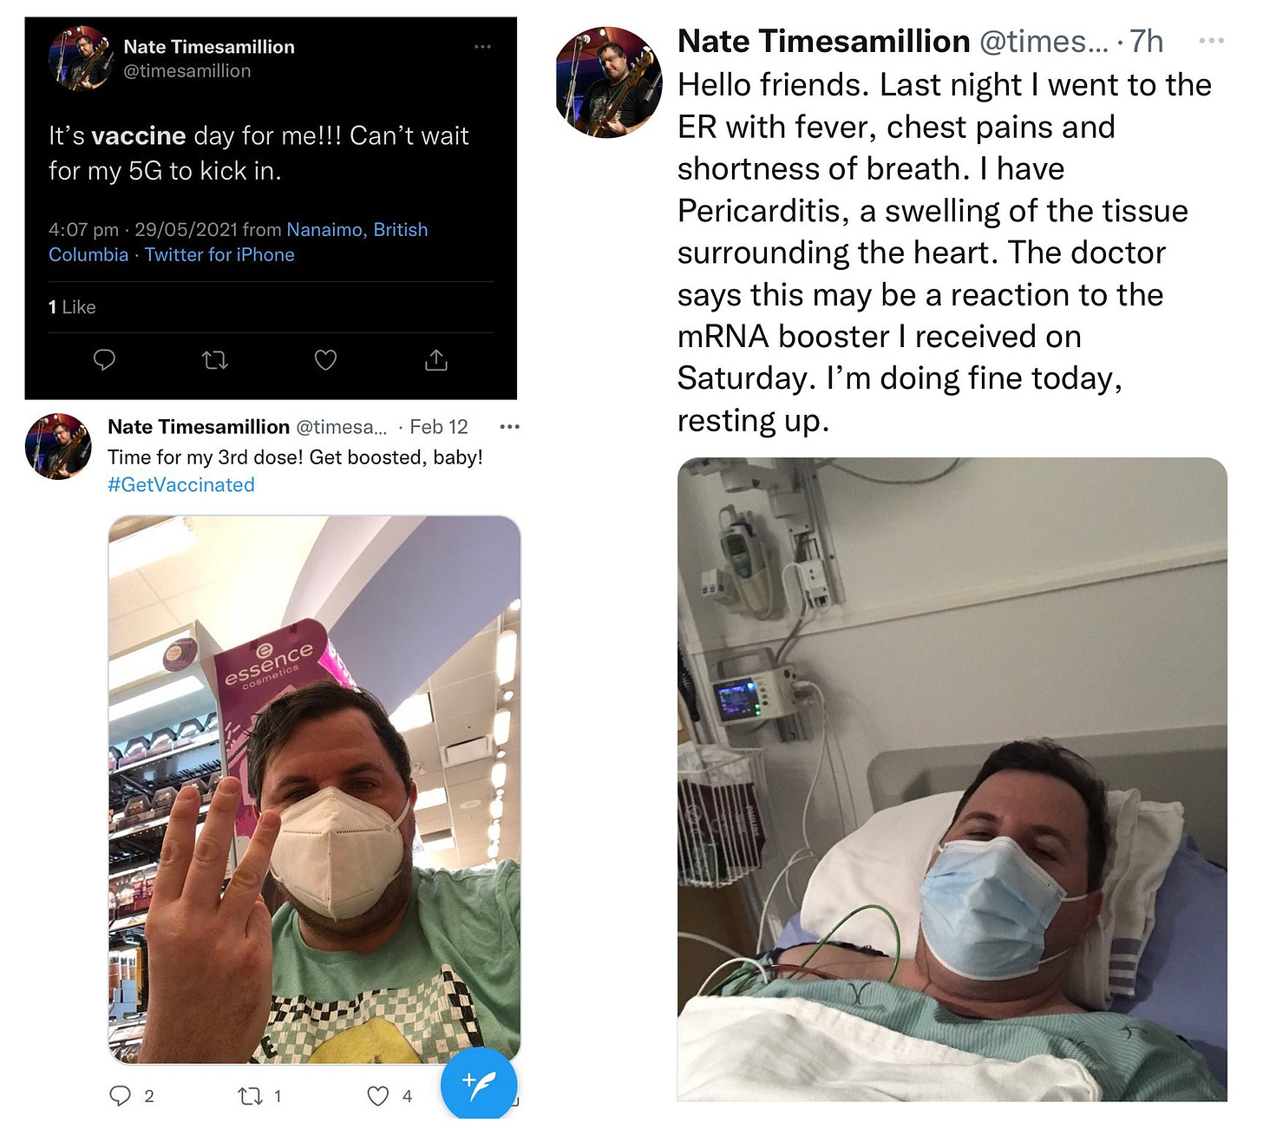Click reply icon on the vaccine day tweet

pyautogui.click(x=104, y=359)
